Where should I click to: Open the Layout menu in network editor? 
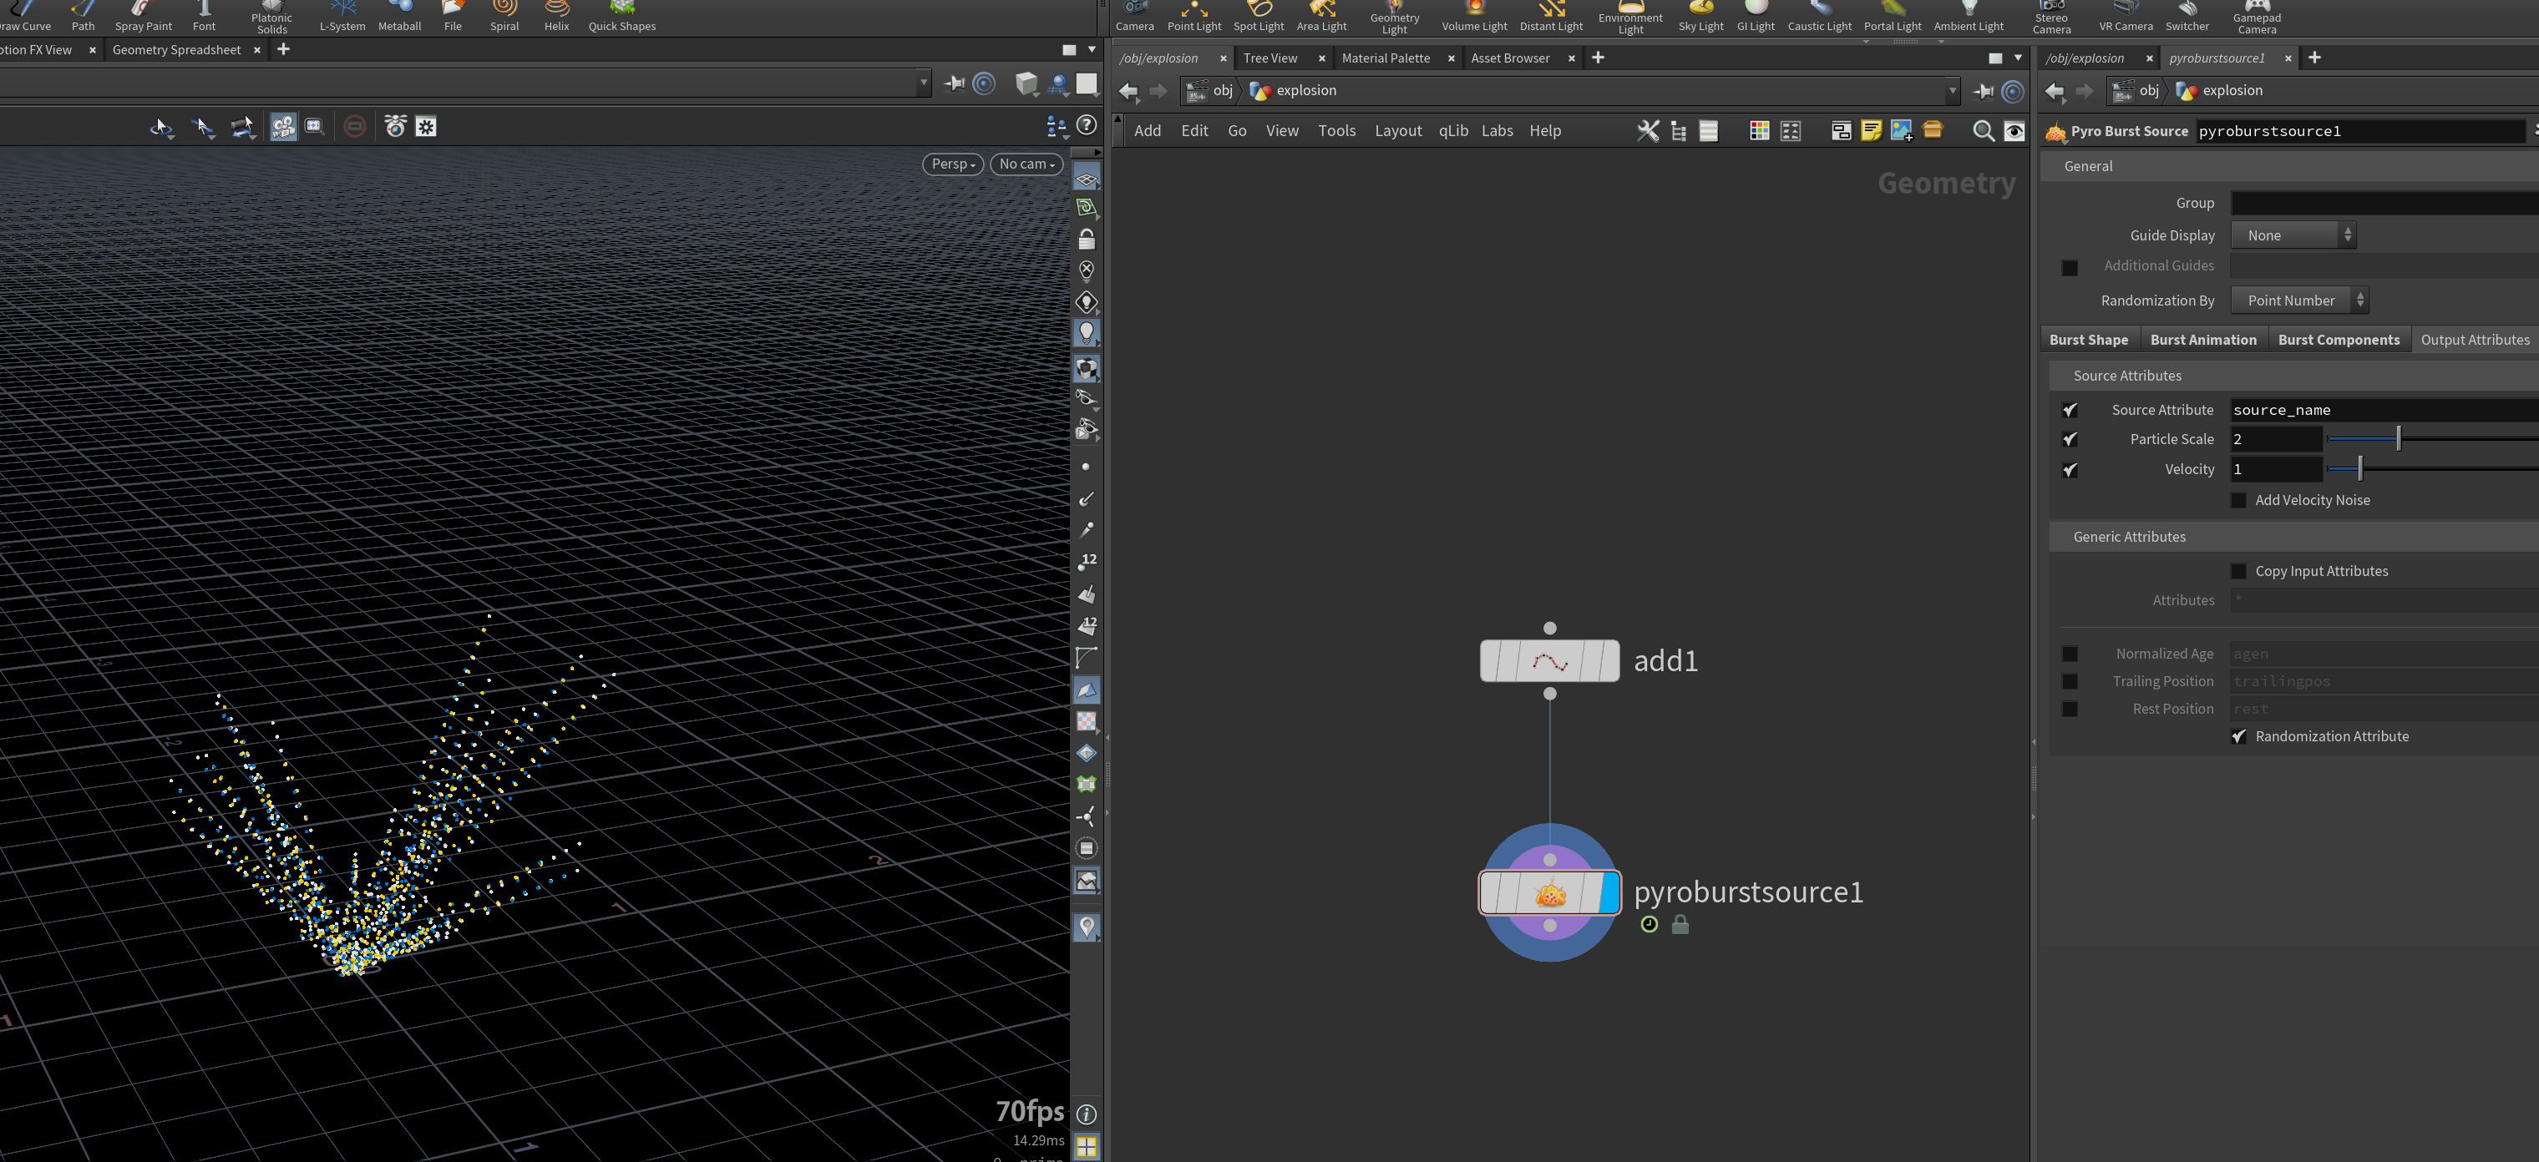pos(1397,131)
